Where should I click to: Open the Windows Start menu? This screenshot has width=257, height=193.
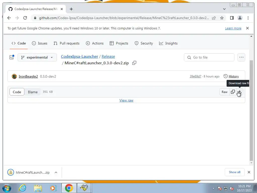[7, 188]
